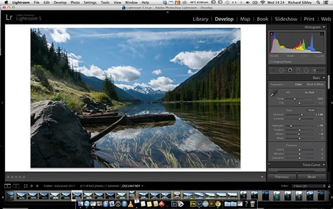Open the Settings menu
Image resolution: width=333 pixels, height=209 pixels.
click(90, 2)
